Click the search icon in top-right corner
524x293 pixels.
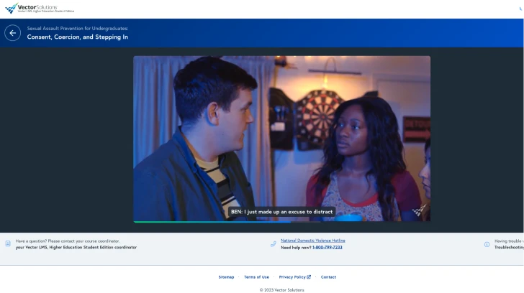click(x=521, y=9)
